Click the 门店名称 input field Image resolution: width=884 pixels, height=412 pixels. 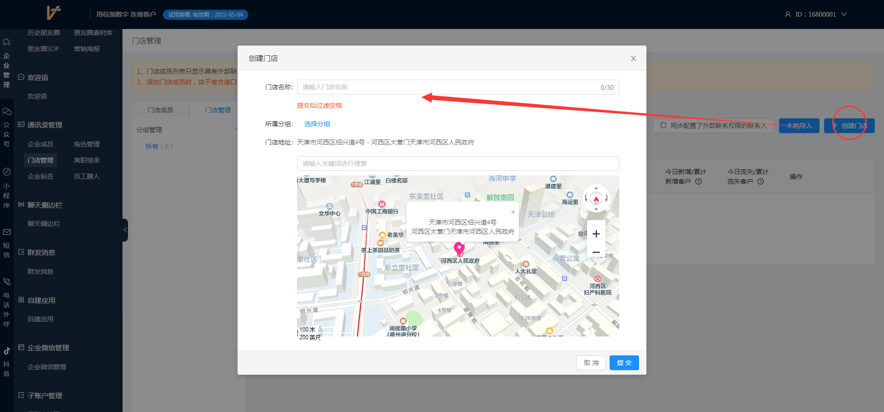458,87
